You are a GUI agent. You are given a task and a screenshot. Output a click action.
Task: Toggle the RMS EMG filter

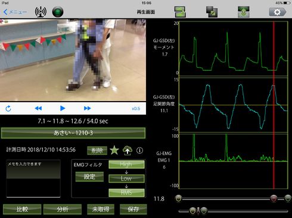[x=126, y=192]
